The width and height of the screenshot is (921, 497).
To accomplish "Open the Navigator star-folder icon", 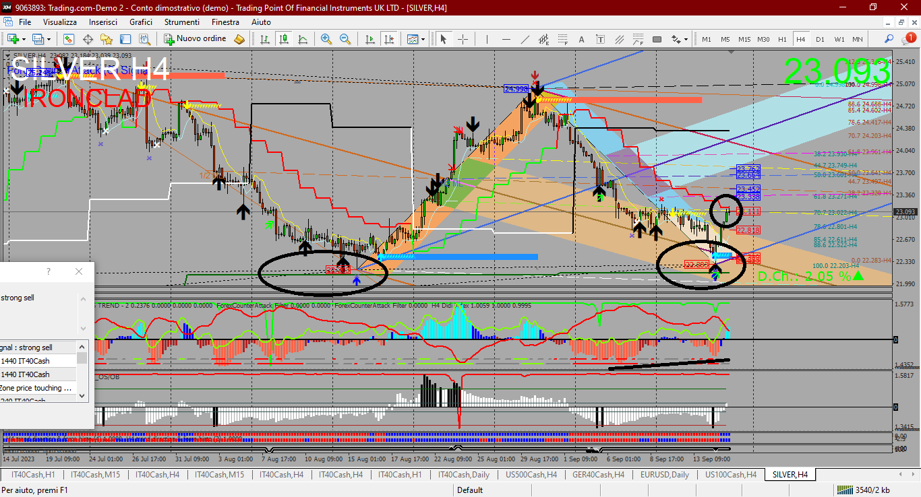I will click(107, 39).
